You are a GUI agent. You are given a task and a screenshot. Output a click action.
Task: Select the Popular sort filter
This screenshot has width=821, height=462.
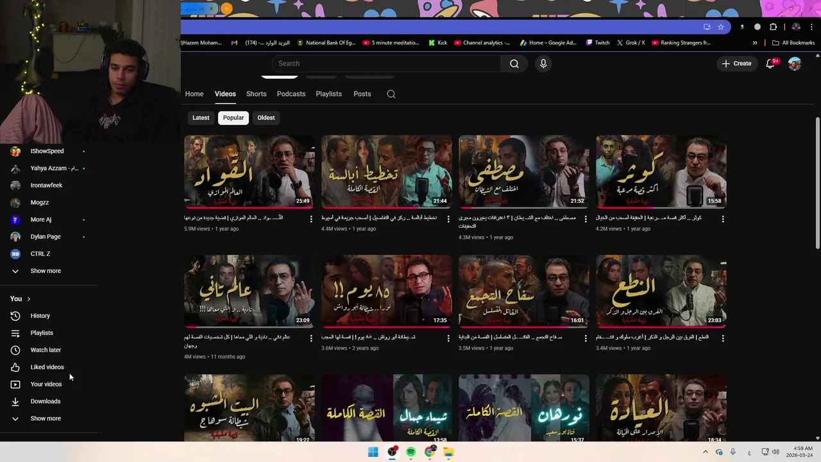click(x=233, y=117)
